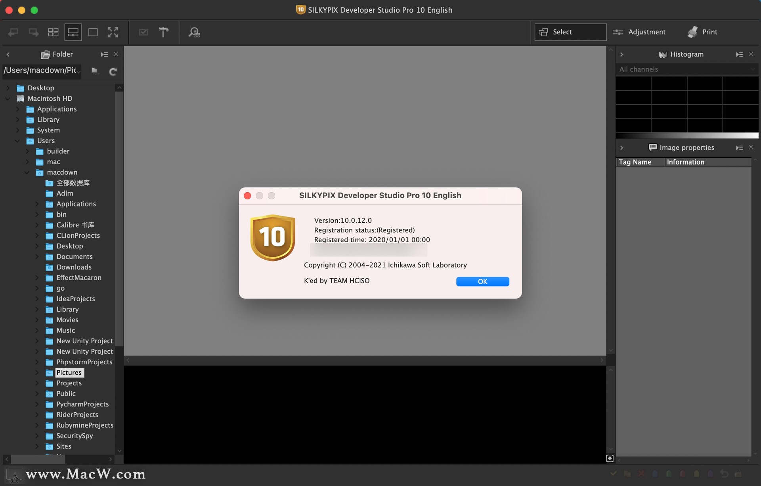Close the Image properties panel
Viewport: 761px width, 486px height.
[751, 147]
